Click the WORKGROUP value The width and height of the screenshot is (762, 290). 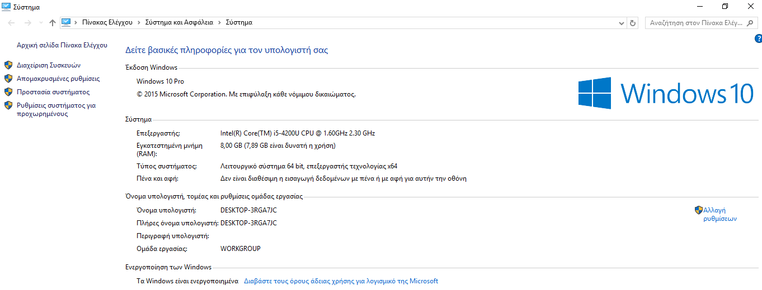241,249
